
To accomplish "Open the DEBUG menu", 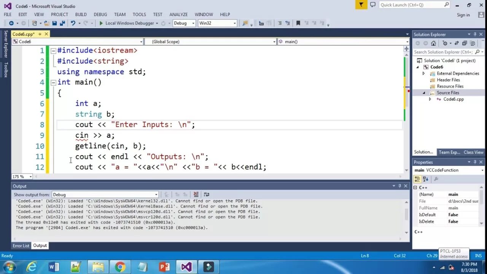I will click(x=100, y=14).
